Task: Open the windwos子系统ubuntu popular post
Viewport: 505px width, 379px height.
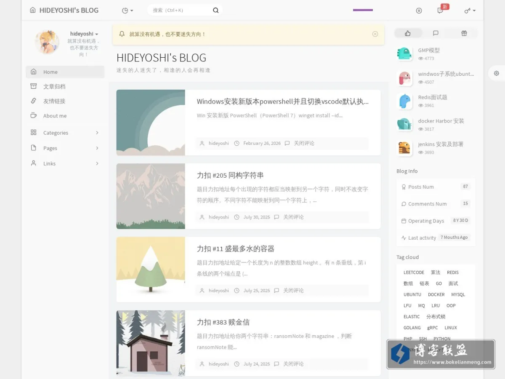Action: (446, 74)
